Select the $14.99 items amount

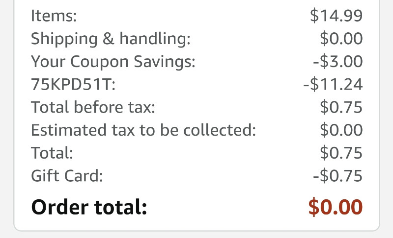point(336,16)
